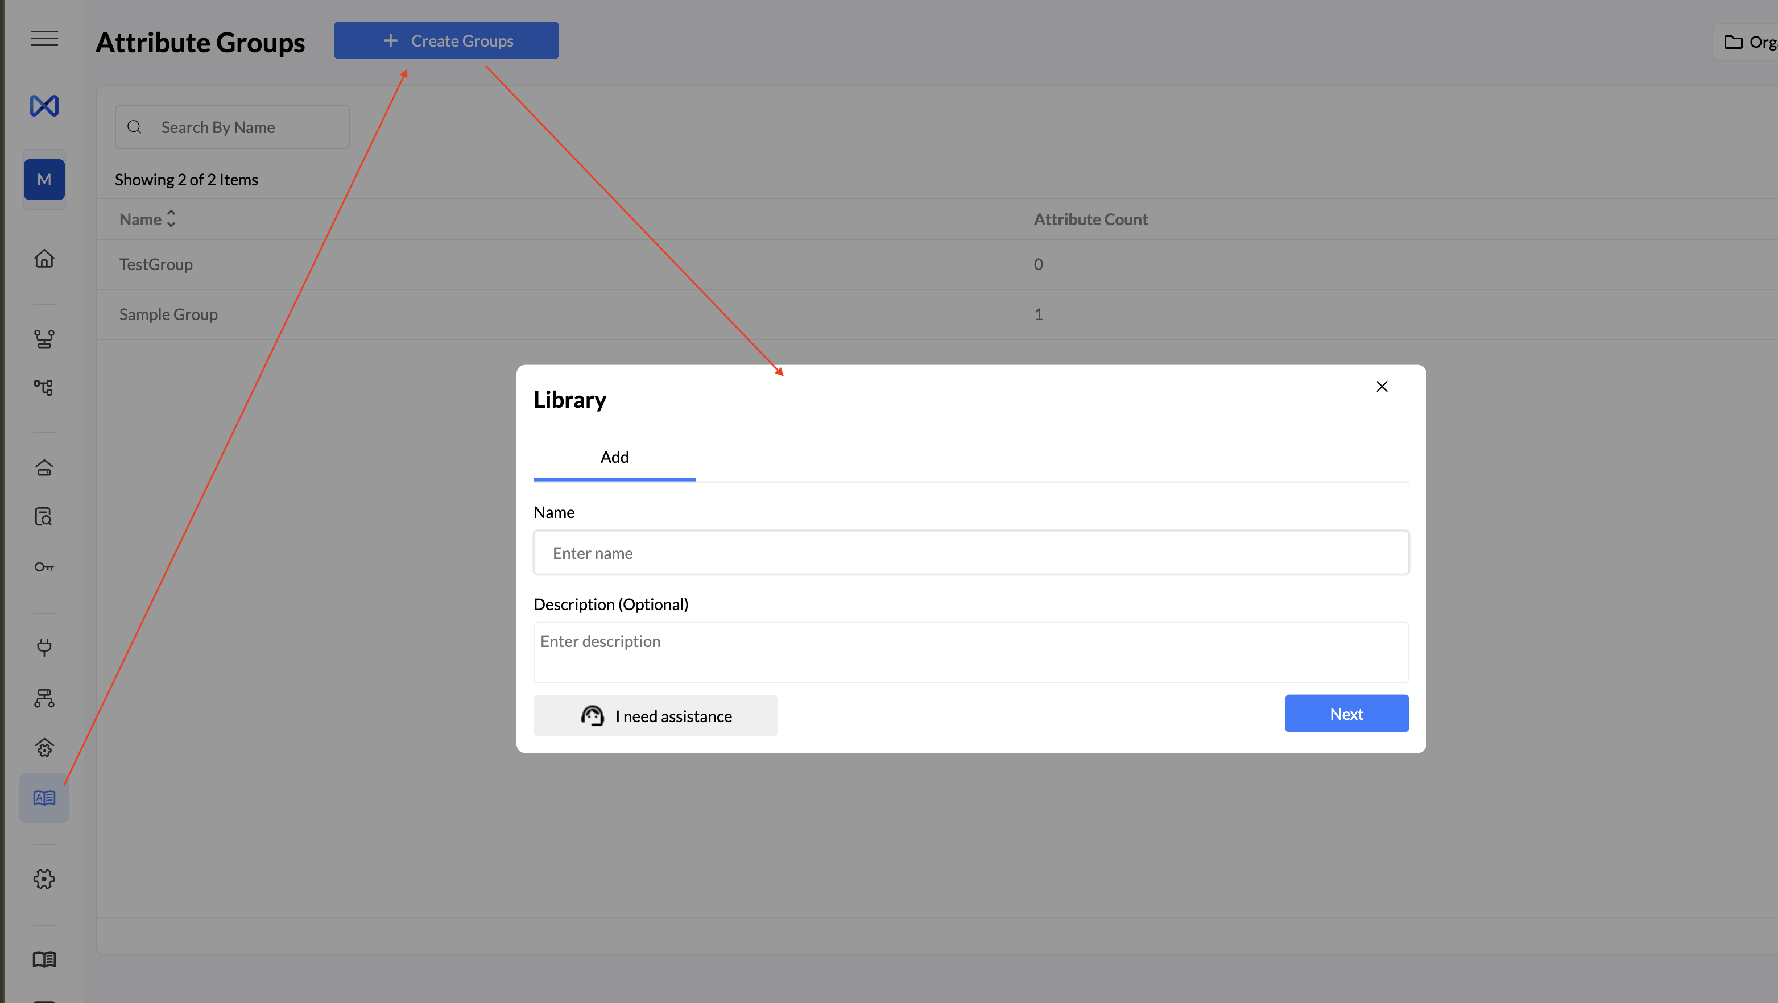Click the blue M avatar tile

[44, 180]
